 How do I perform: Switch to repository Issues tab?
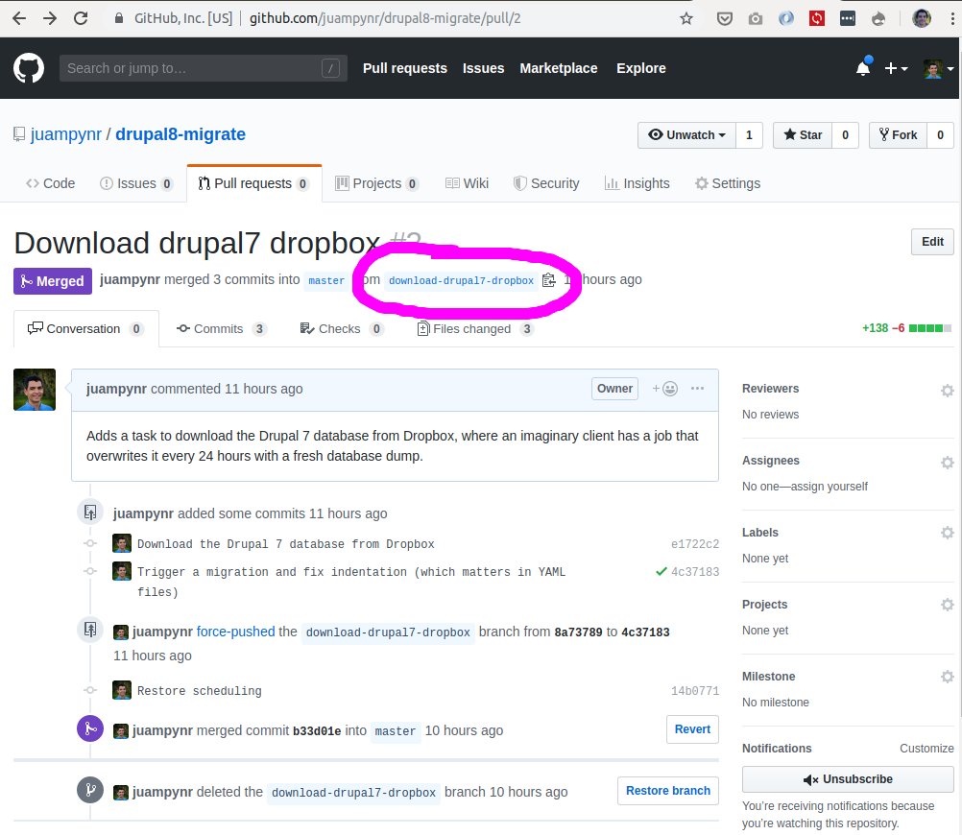tap(136, 183)
